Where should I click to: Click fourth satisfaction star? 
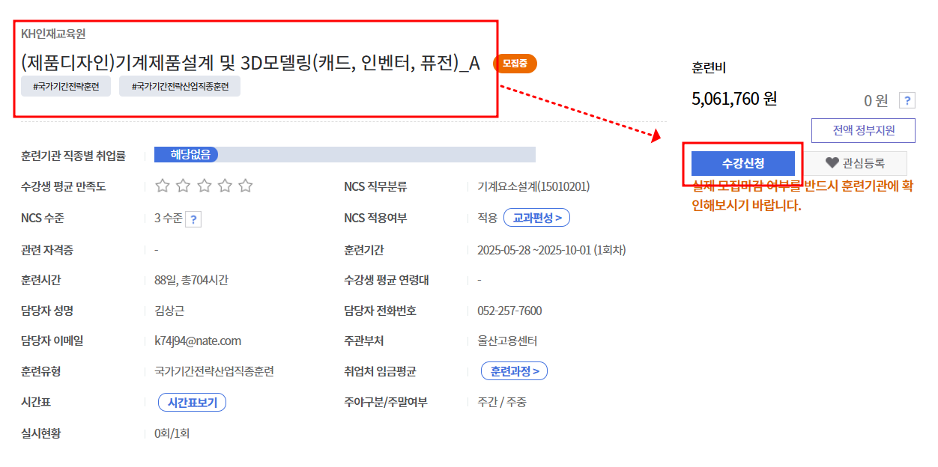click(x=225, y=186)
